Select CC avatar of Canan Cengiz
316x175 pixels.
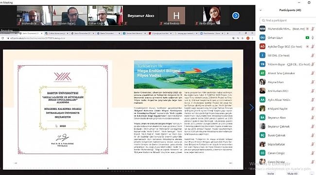[263, 153]
